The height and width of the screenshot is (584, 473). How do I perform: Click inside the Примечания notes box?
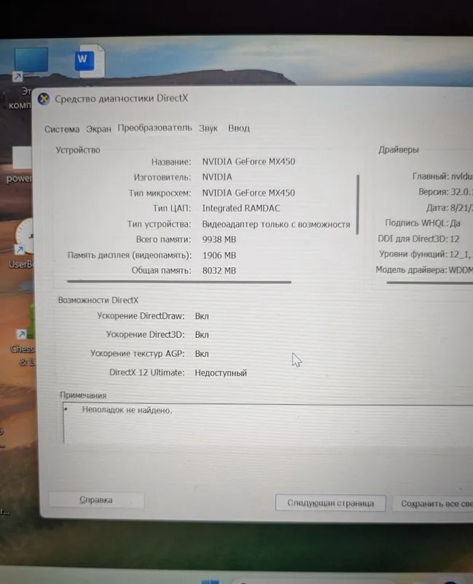[x=267, y=423]
